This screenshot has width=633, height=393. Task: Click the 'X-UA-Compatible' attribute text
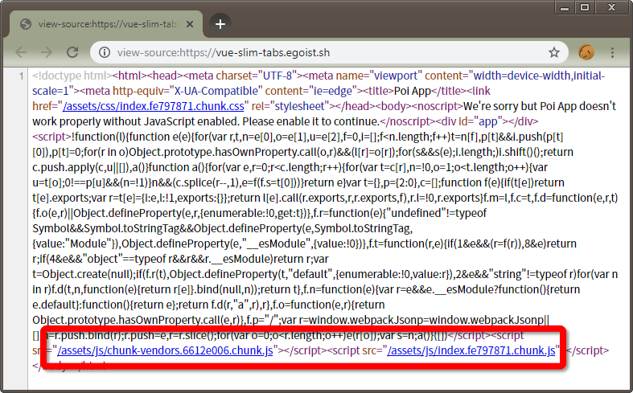pos(216,91)
